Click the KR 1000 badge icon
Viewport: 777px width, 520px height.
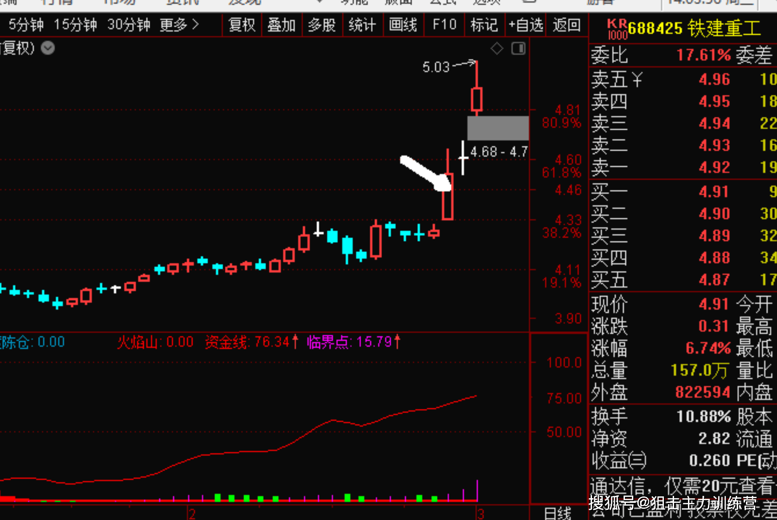tap(617, 29)
